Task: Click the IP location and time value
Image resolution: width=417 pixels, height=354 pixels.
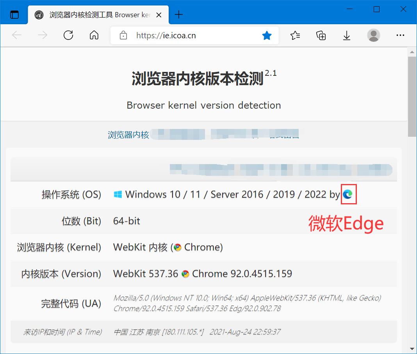Action: click(197, 332)
